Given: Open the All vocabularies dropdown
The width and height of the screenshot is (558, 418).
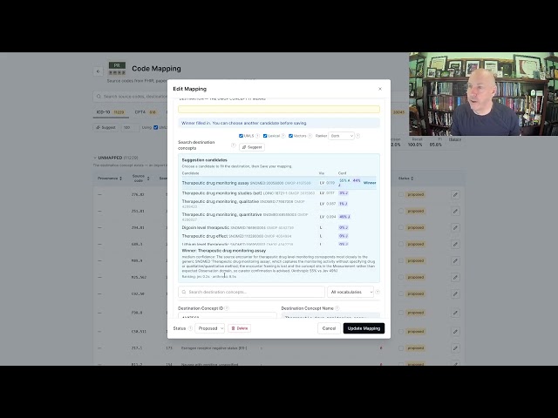Looking at the screenshot, I should (350, 292).
